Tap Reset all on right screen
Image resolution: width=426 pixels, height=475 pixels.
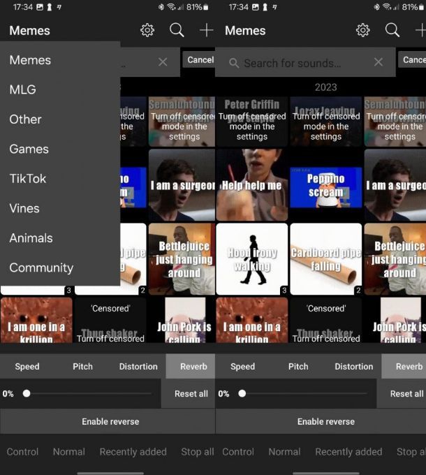pyautogui.click(x=402, y=393)
